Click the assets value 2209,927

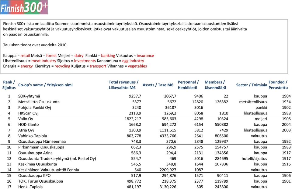pyautogui.click(x=168, y=170)
